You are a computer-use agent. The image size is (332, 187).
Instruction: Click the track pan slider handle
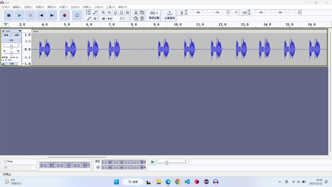(11, 53)
